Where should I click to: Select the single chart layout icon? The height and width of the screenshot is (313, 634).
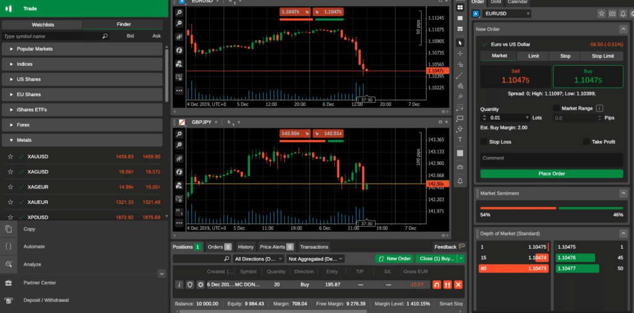pyautogui.click(x=460, y=18)
